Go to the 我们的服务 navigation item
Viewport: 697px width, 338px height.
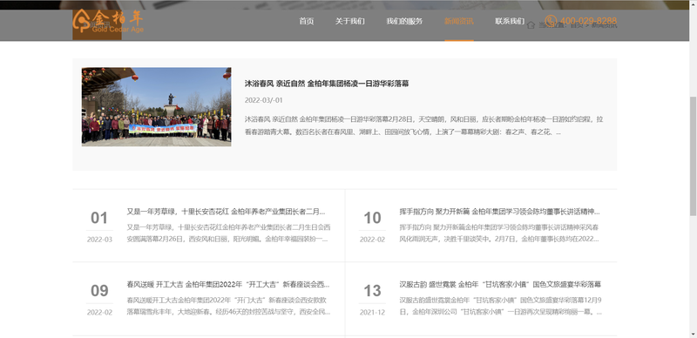pyautogui.click(x=404, y=22)
